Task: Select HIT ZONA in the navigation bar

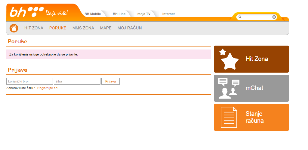Action: point(34,28)
